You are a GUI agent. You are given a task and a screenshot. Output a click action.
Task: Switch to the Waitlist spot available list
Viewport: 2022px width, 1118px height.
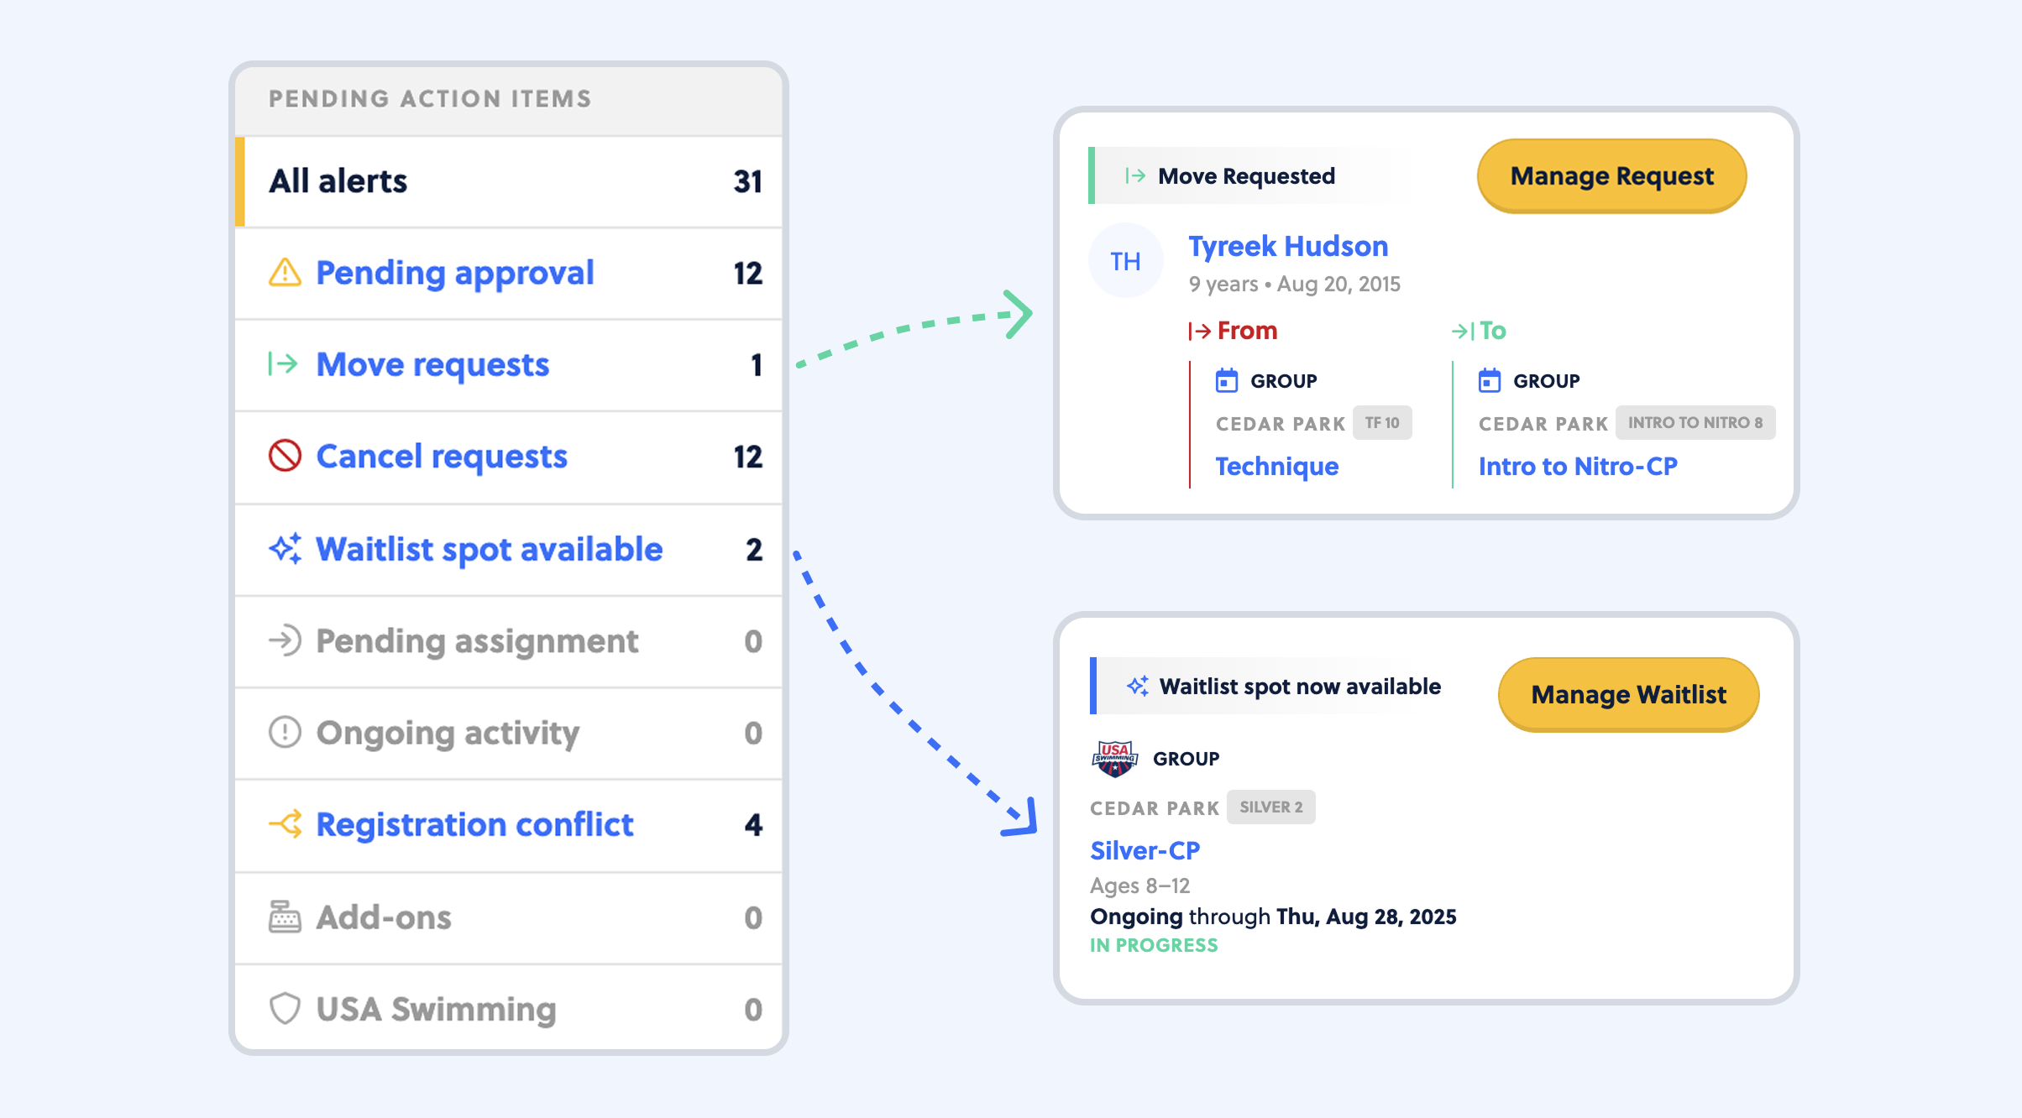(x=489, y=549)
